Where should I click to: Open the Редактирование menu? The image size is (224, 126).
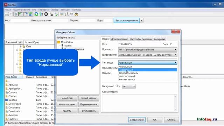click(x=21, y=10)
